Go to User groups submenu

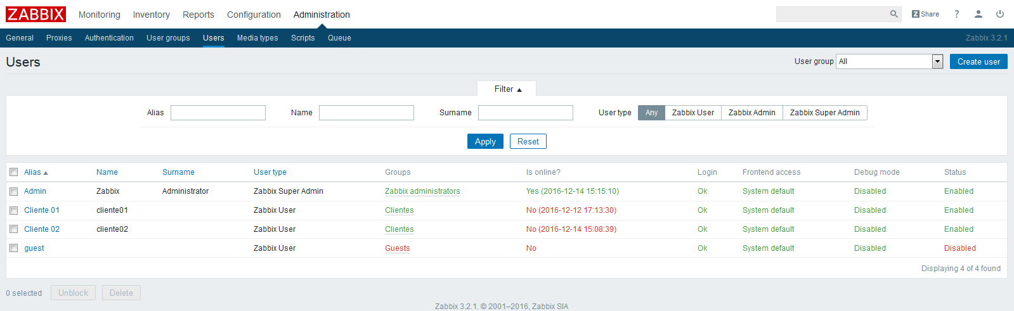pyautogui.click(x=168, y=38)
